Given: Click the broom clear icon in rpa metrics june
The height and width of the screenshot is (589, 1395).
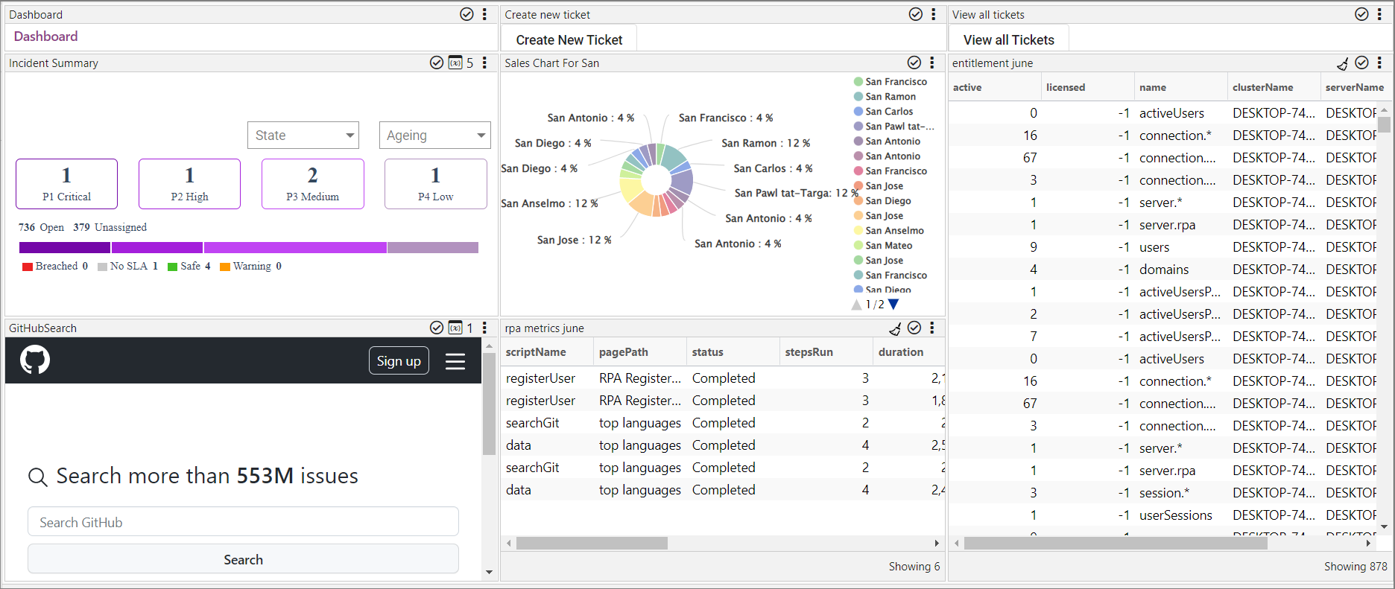Looking at the screenshot, I should [x=896, y=328].
